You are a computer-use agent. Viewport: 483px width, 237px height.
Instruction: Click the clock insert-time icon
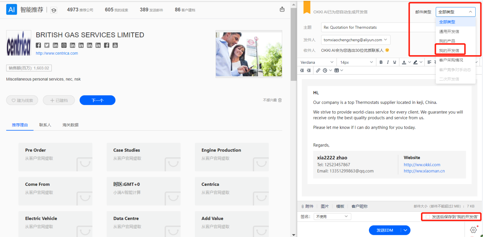tap(325, 71)
